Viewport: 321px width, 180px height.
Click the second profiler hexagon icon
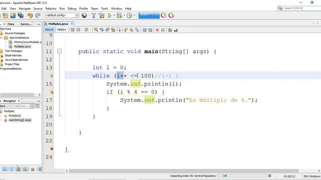(x=171, y=15)
